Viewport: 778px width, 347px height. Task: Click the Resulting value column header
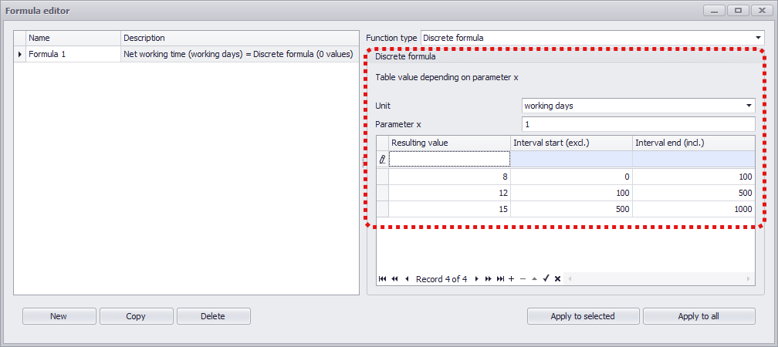[449, 143]
